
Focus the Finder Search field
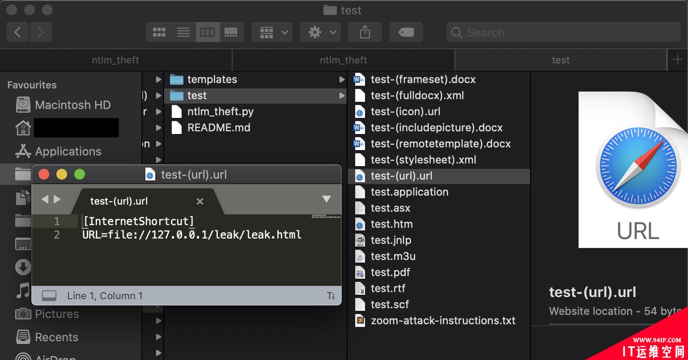click(564, 33)
